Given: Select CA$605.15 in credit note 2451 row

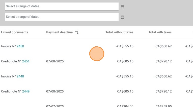Looking at the screenshot, I should pos(125,61).
